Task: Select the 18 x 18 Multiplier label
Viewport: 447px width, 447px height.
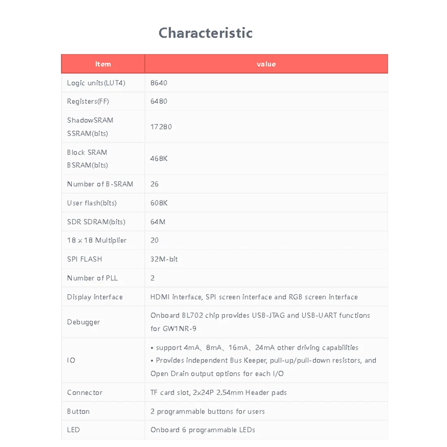Action: (97, 240)
